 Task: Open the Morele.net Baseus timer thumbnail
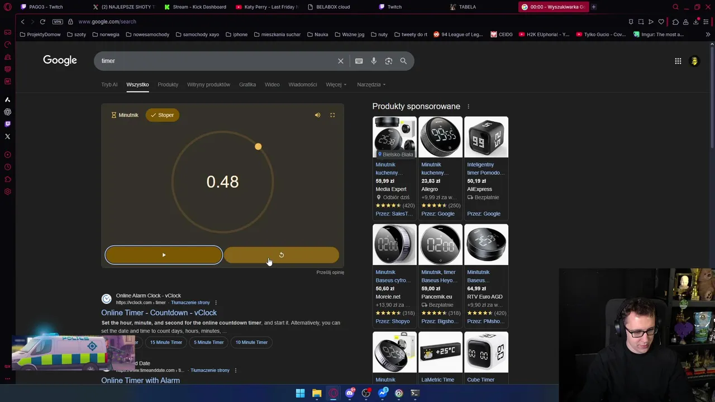point(394,245)
